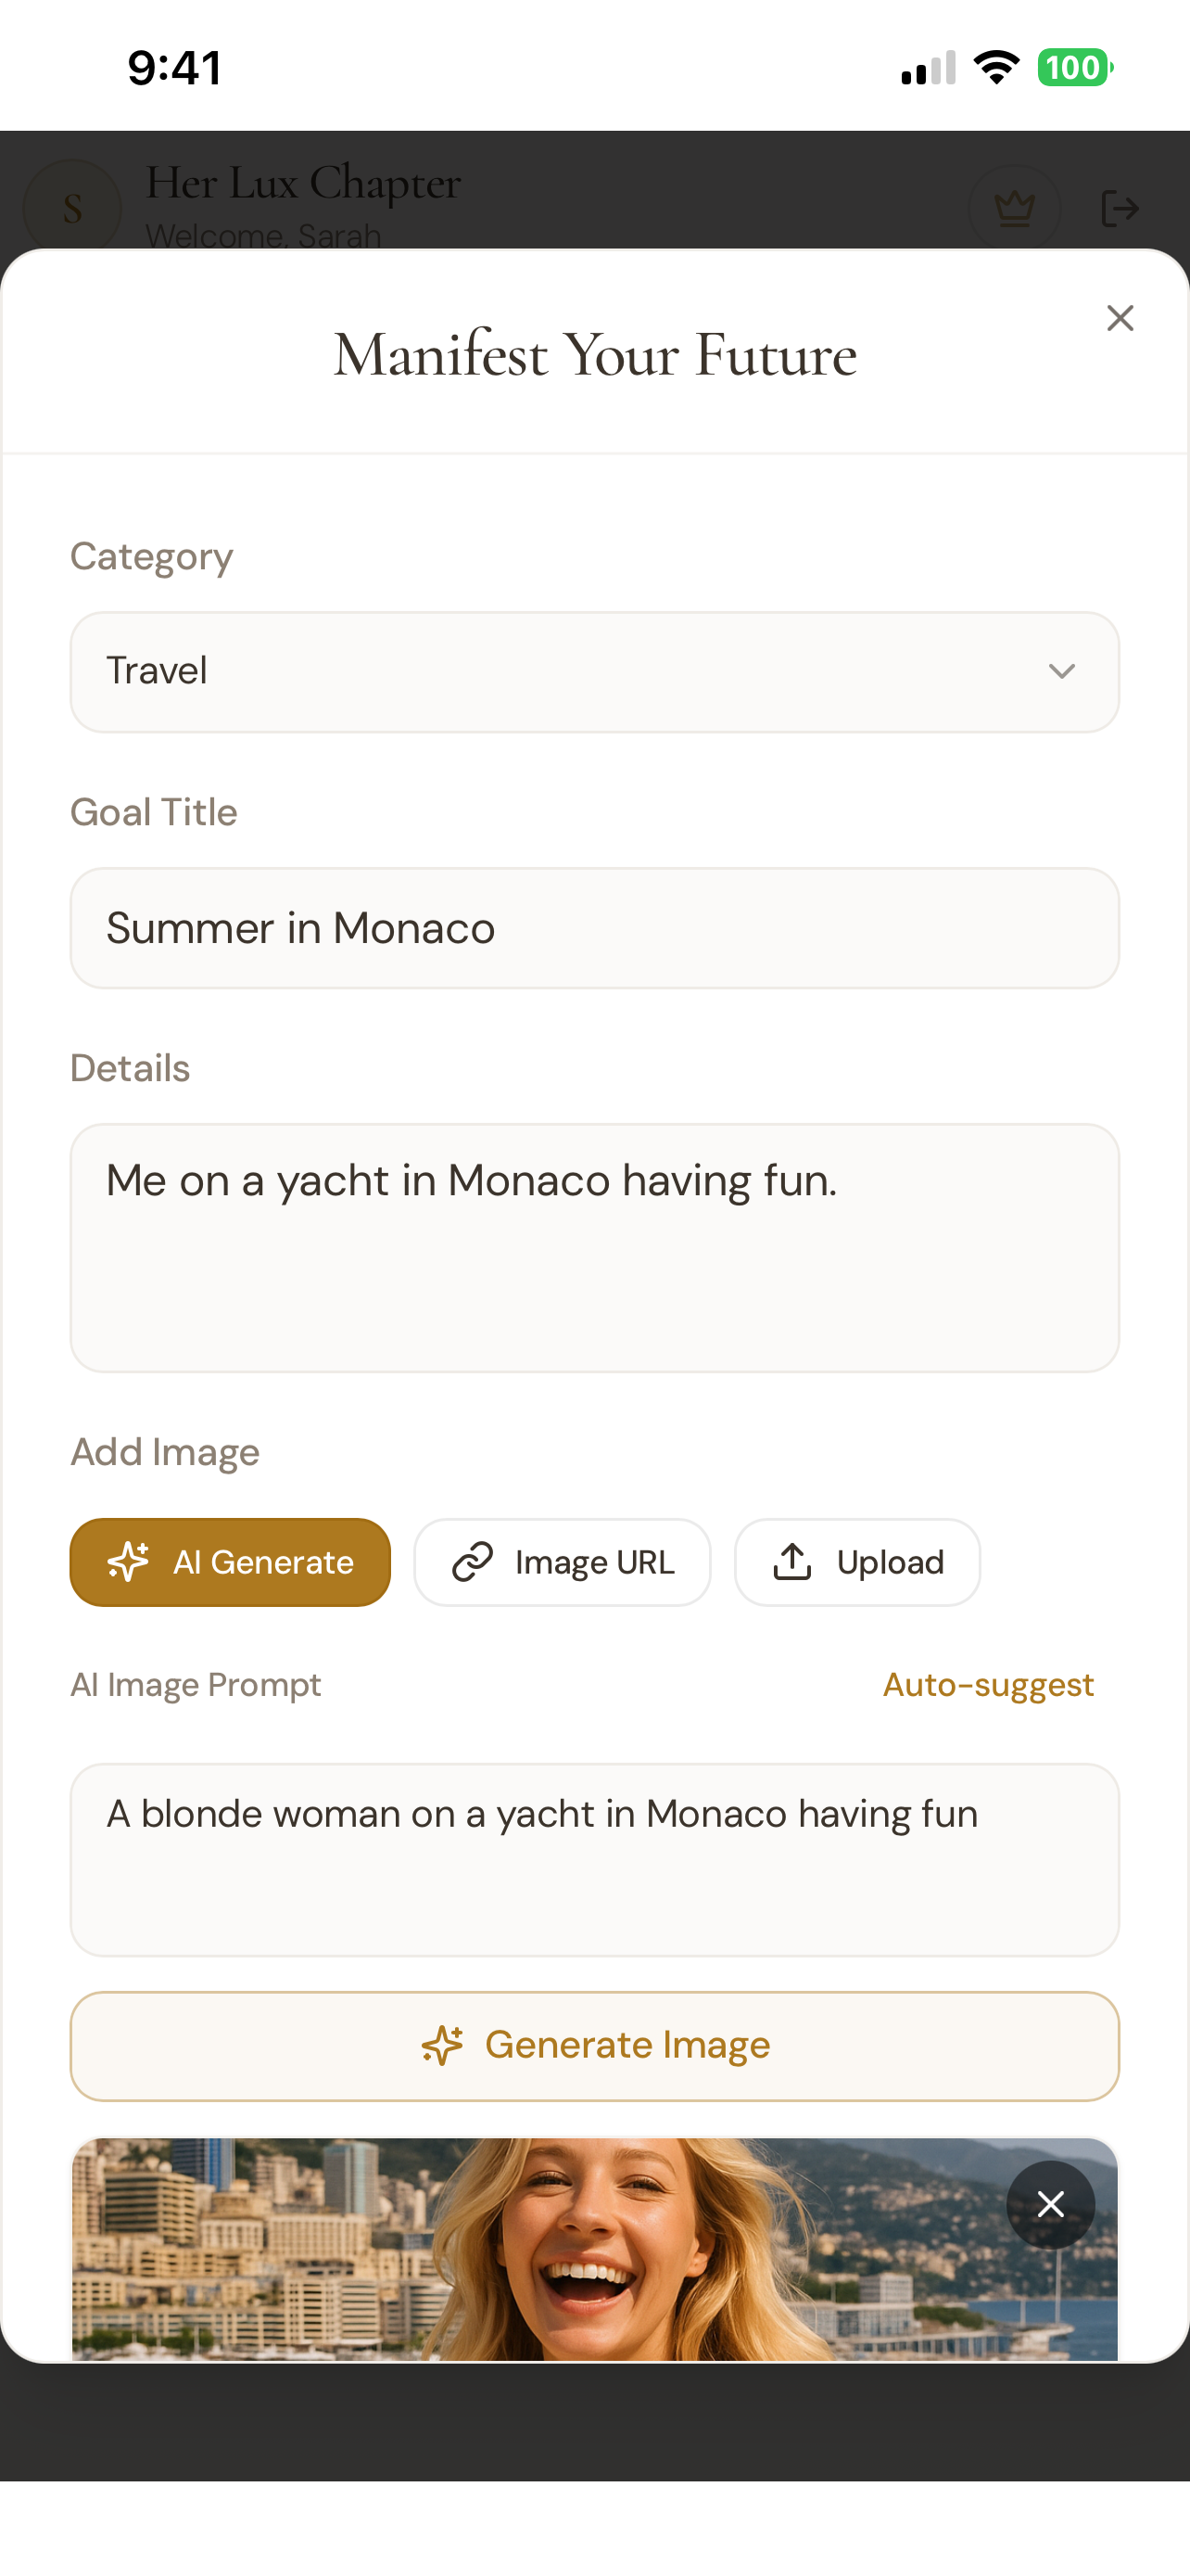Tap the generated Monaco woman image preview
The height and width of the screenshot is (2576, 1190).
(x=594, y=2249)
